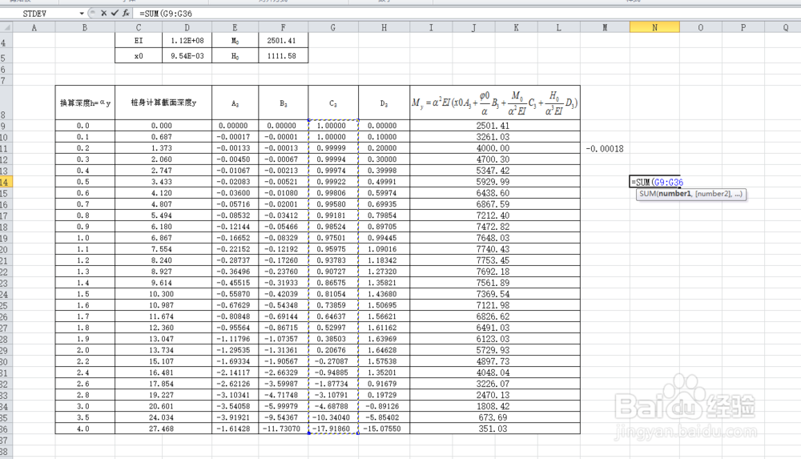The height and width of the screenshot is (459, 801).
Task: Select row 14 header
Action: [6, 182]
